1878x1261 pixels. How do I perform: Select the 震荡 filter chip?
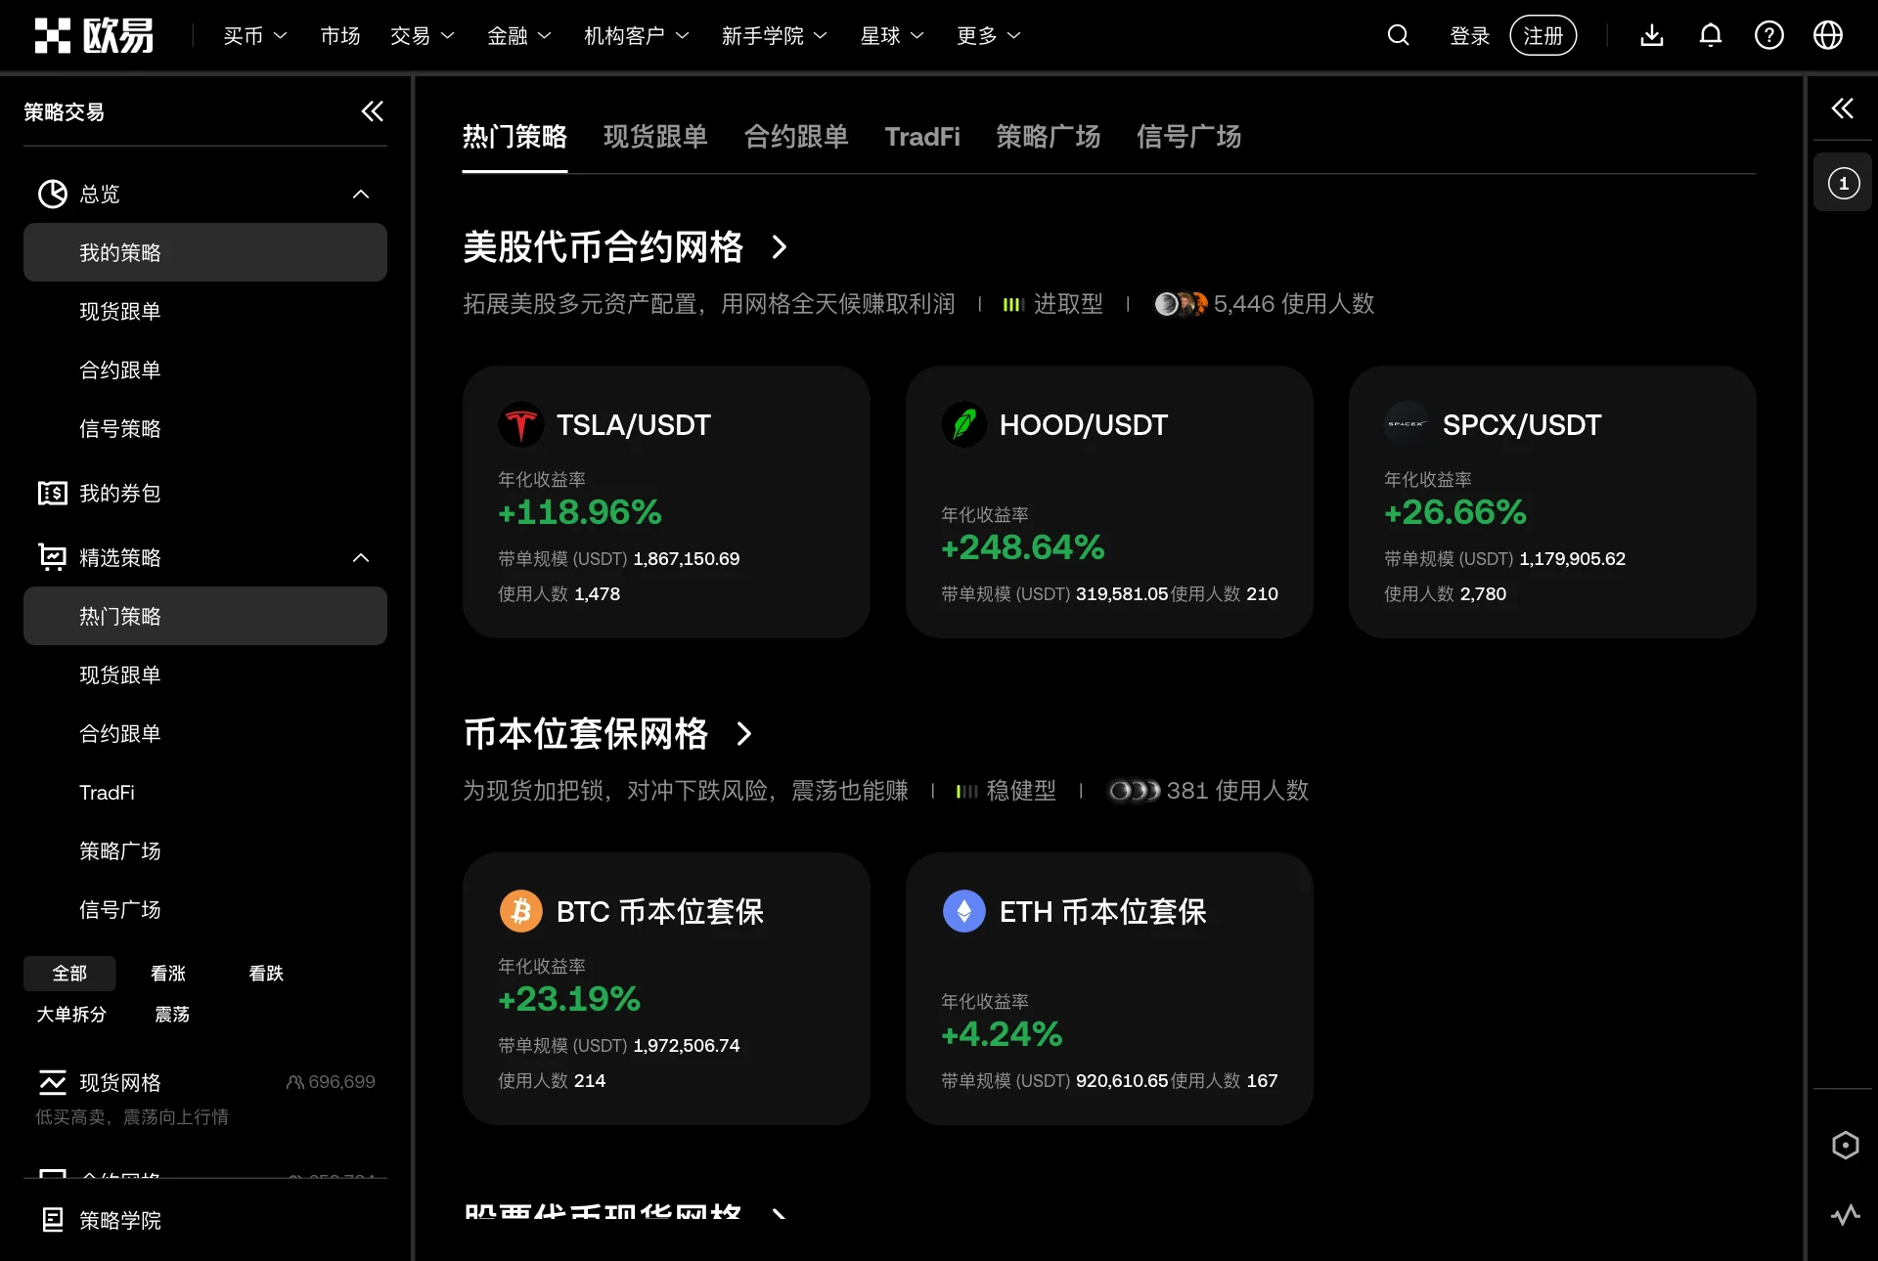tap(172, 1015)
